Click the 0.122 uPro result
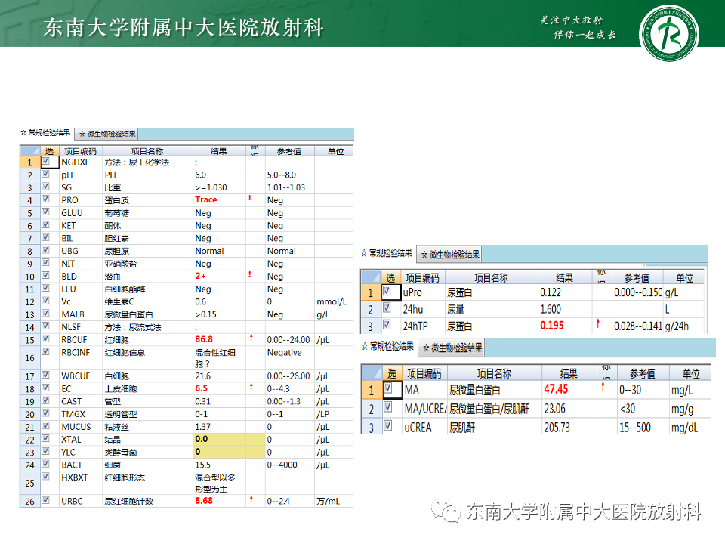 tap(551, 292)
